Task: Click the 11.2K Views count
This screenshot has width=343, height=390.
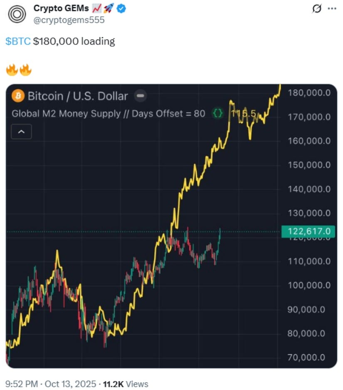Action: (125, 384)
